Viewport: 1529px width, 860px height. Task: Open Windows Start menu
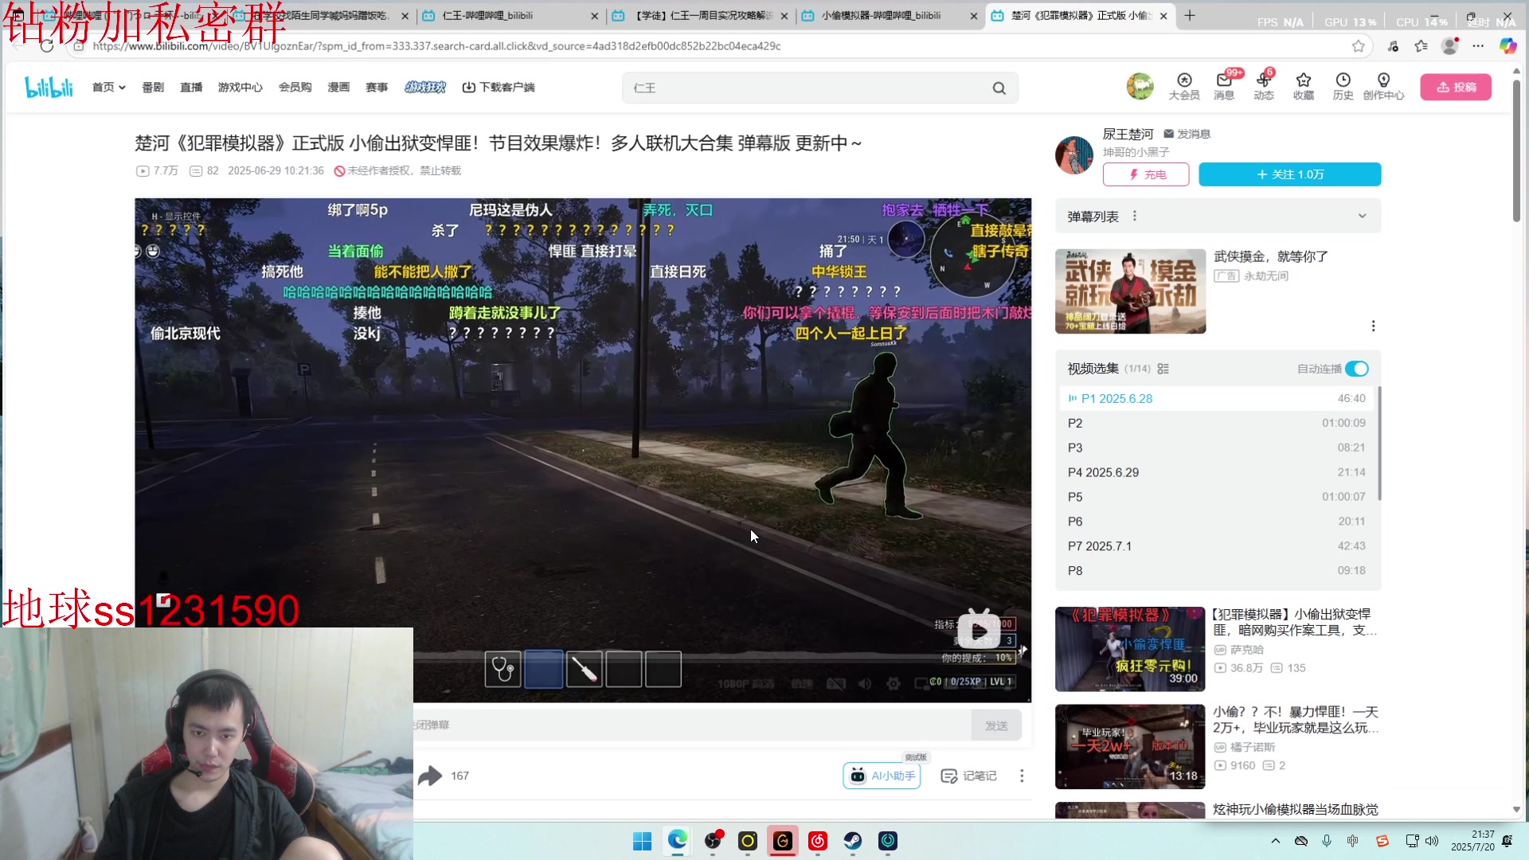tap(642, 841)
